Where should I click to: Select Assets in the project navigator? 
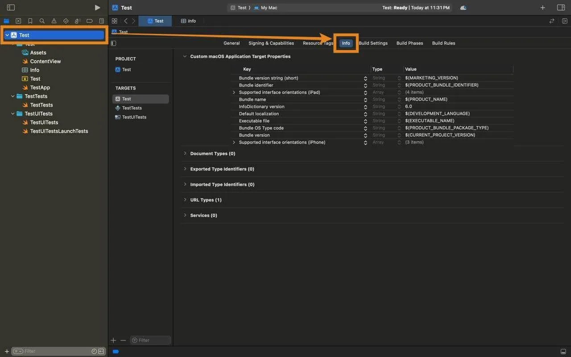pyautogui.click(x=38, y=53)
